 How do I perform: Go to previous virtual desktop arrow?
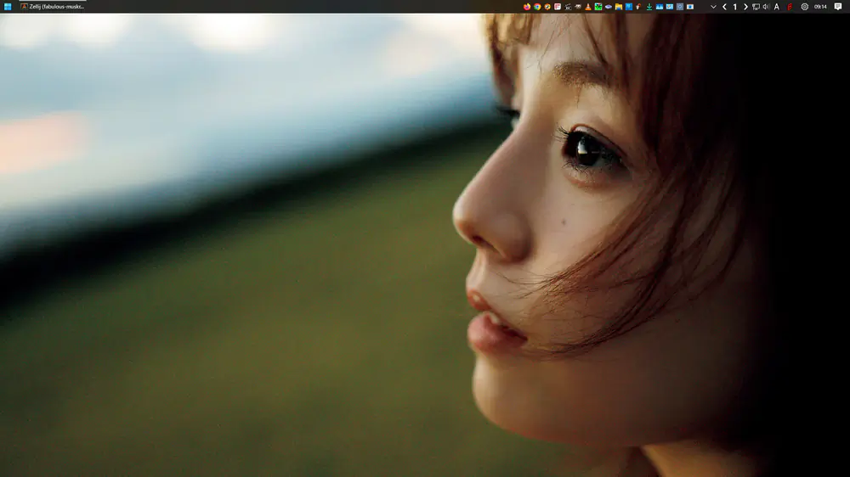724,6
